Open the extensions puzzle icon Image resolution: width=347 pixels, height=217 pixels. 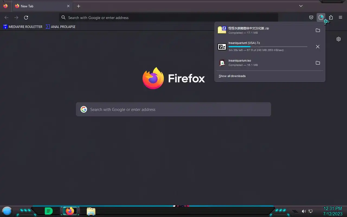[x=331, y=18]
